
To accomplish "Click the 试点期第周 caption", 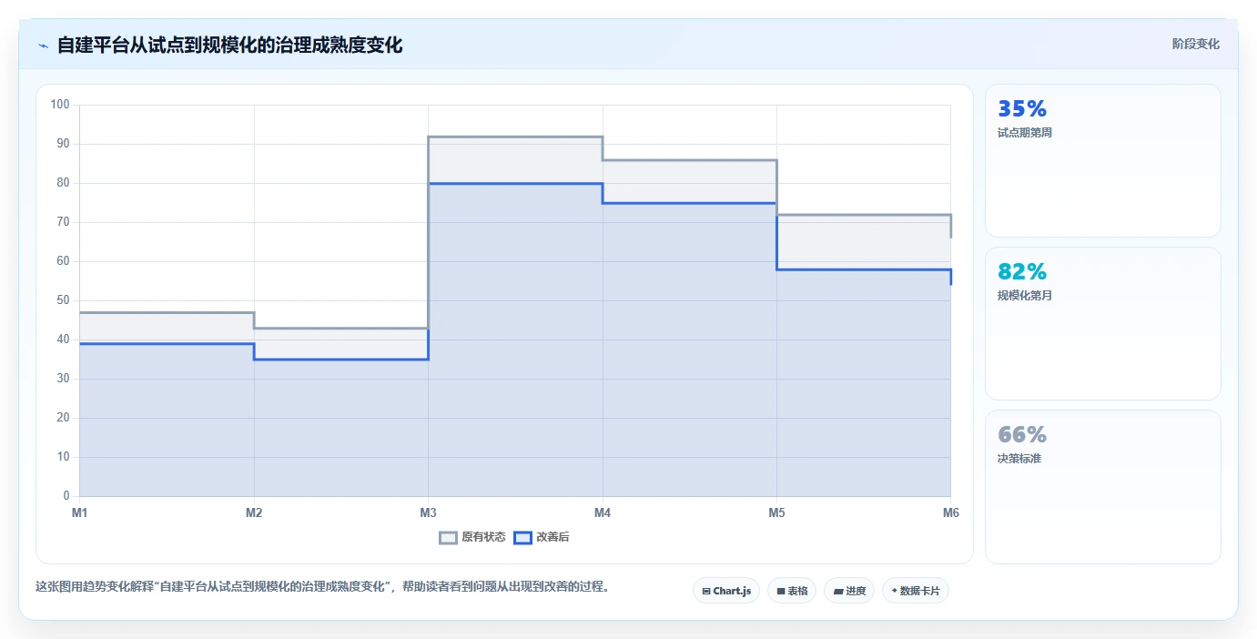I will click(x=1025, y=133).
